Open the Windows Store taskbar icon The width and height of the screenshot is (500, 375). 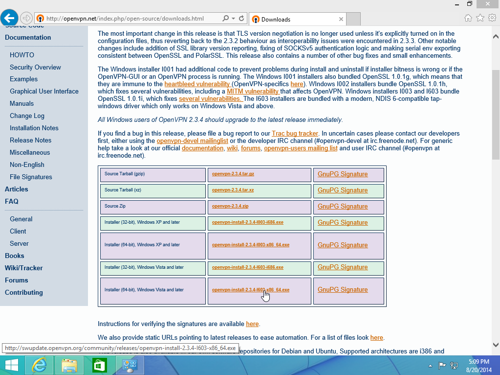tap(100, 365)
